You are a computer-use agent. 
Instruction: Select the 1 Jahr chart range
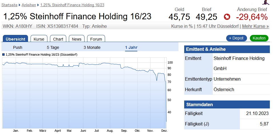pyautogui.click(x=131, y=47)
